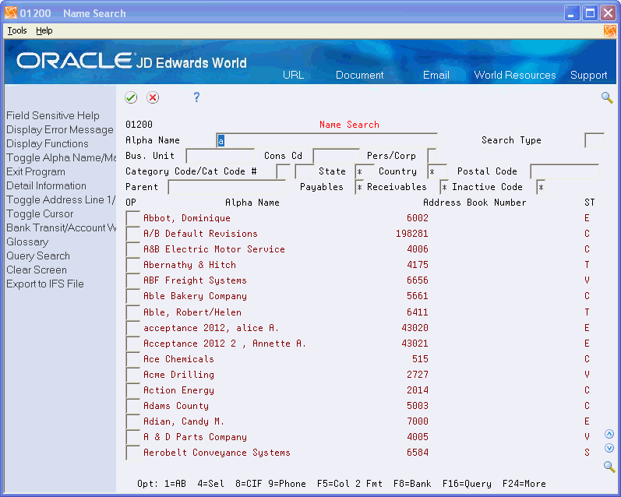This screenshot has height=497, width=621.
Task: Focus the Parent input field
Action: click(227, 187)
